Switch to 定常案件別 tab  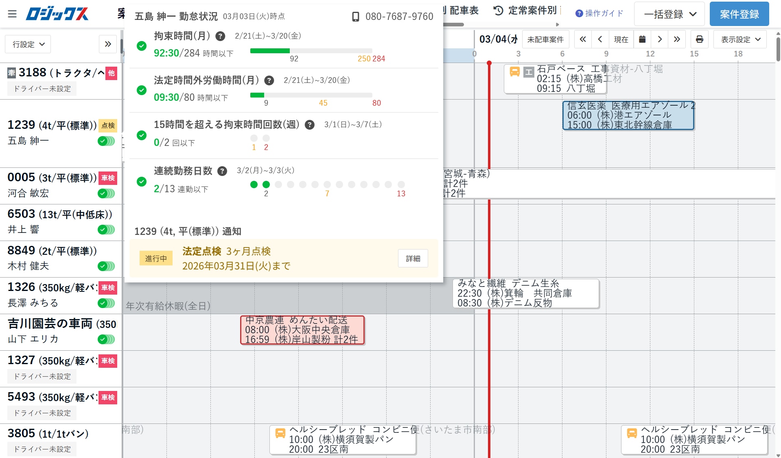click(525, 11)
